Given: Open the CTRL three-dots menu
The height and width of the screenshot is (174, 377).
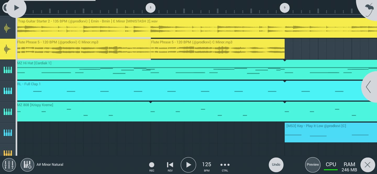Looking at the screenshot, I should [x=225, y=166].
